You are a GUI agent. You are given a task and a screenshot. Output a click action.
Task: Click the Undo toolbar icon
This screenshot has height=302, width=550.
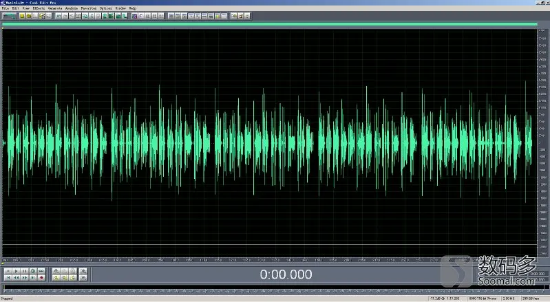point(59,16)
